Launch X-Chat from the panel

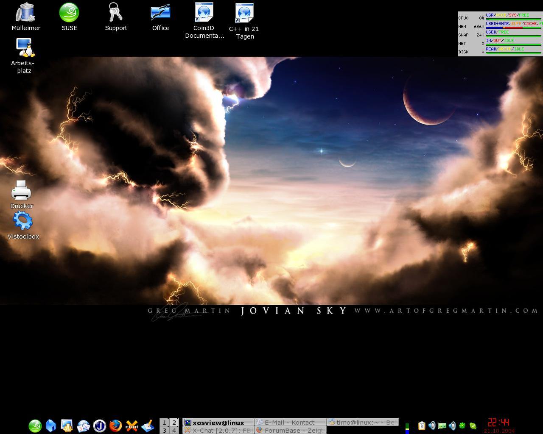[x=132, y=426]
